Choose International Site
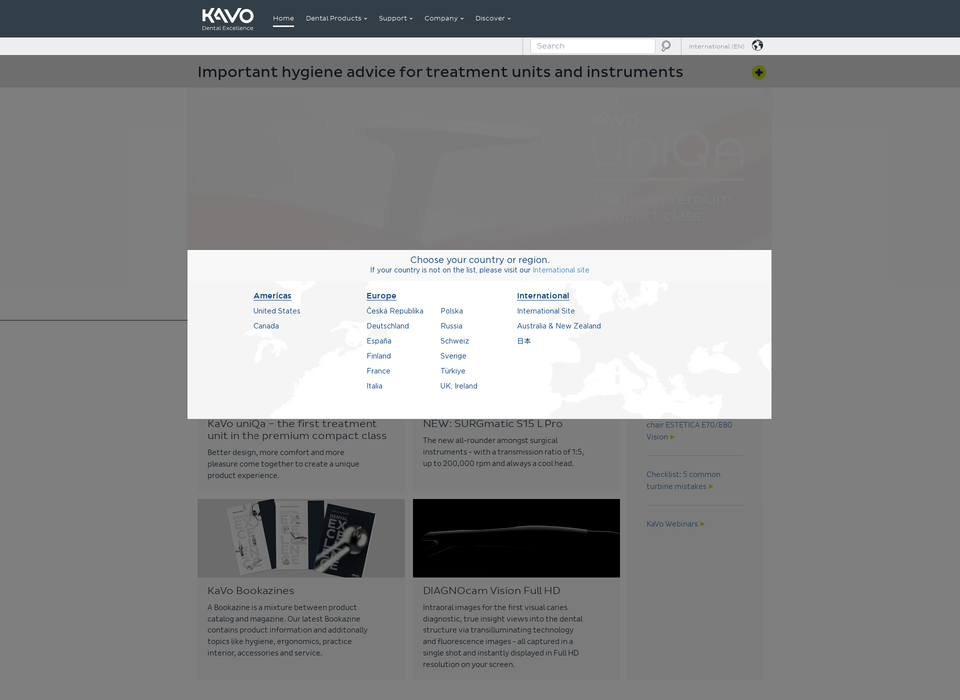Screen dimensions: 960x700 pyautogui.click(x=545, y=311)
